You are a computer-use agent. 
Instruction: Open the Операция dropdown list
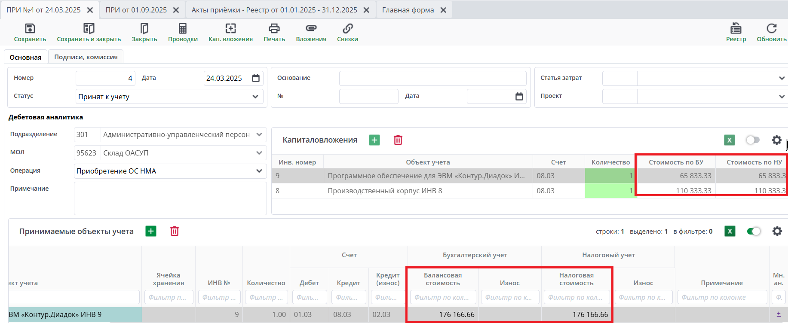tap(259, 171)
